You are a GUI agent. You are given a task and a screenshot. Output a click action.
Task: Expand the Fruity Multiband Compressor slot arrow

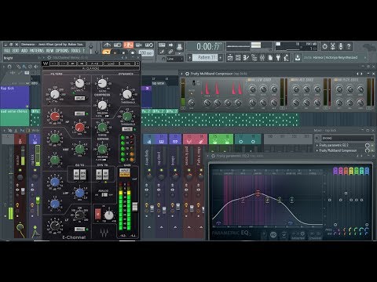pos(317,150)
